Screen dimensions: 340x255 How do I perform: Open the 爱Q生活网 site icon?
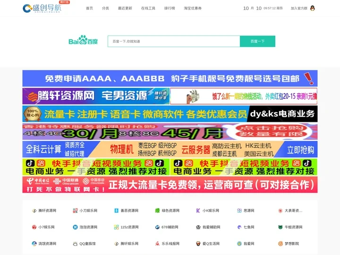tap(198, 244)
